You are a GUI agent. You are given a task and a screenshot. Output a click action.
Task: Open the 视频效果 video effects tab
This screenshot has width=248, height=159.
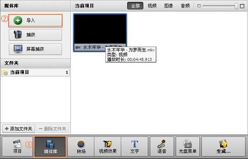pos(108,147)
